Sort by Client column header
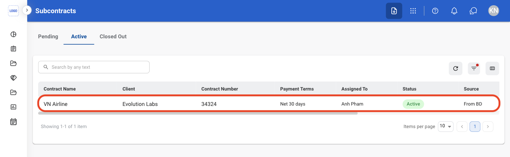 (x=129, y=89)
